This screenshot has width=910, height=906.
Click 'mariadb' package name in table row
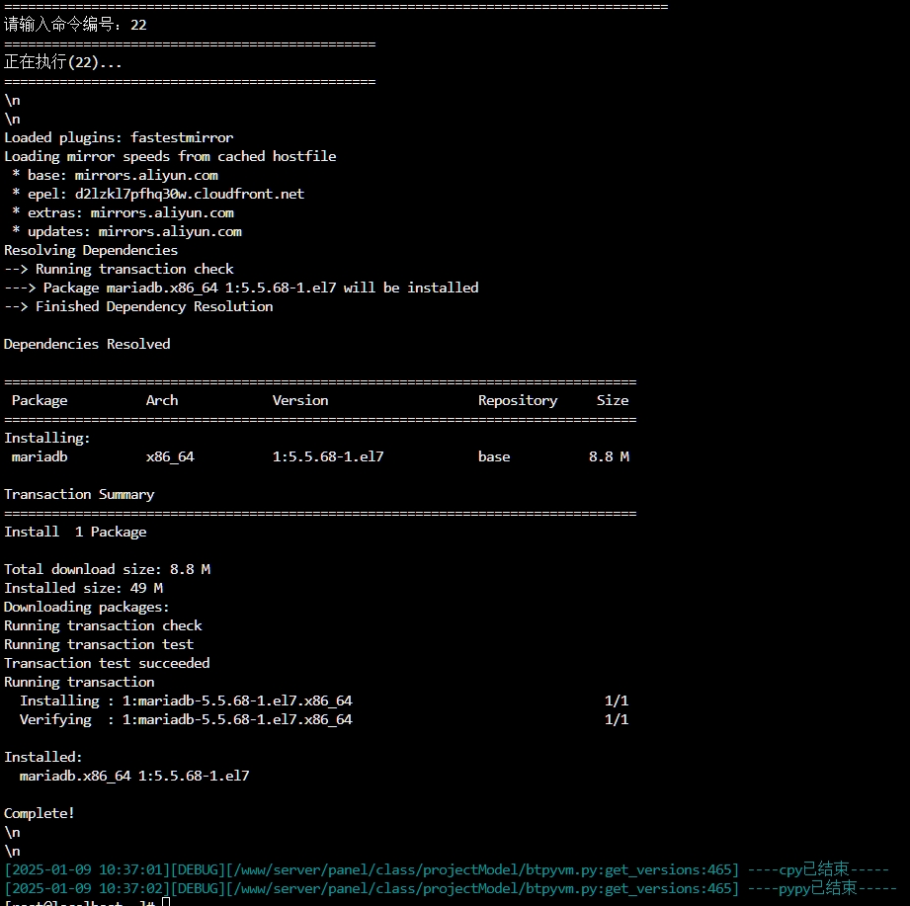click(40, 456)
